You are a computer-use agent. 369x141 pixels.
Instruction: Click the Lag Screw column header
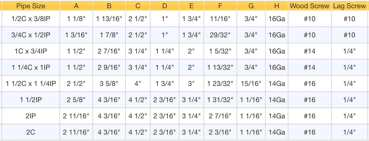pyautogui.click(x=350, y=6)
